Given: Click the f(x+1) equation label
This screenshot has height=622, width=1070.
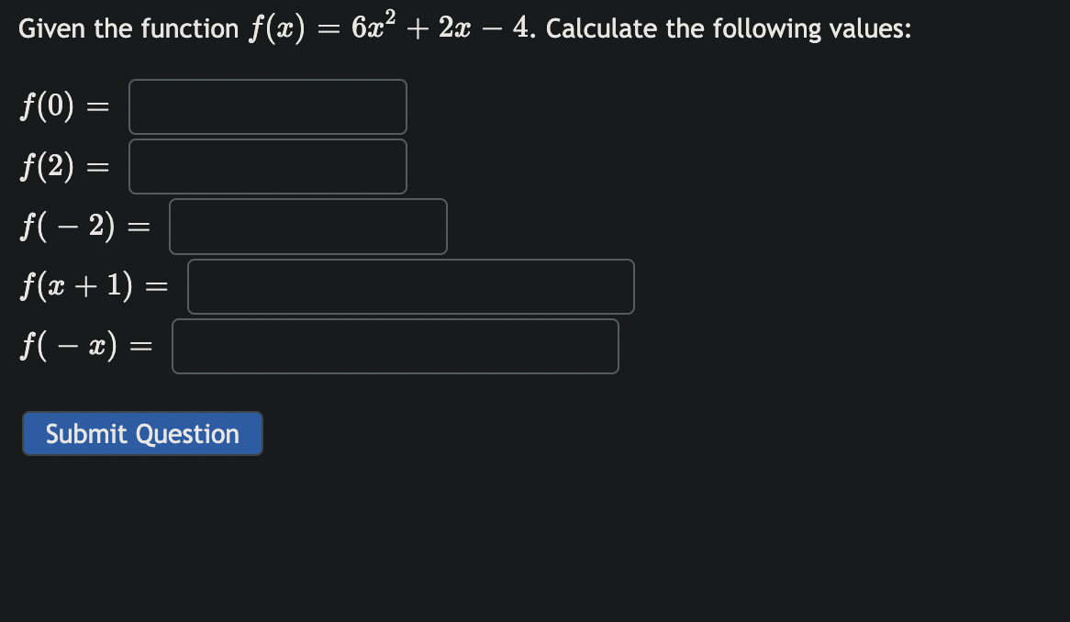Looking at the screenshot, I should pos(94,285).
